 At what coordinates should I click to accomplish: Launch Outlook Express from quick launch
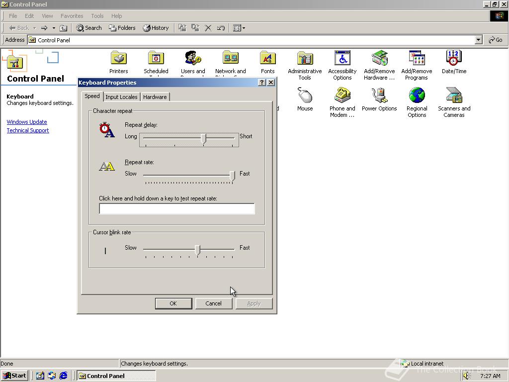pyautogui.click(x=52, y=376)
